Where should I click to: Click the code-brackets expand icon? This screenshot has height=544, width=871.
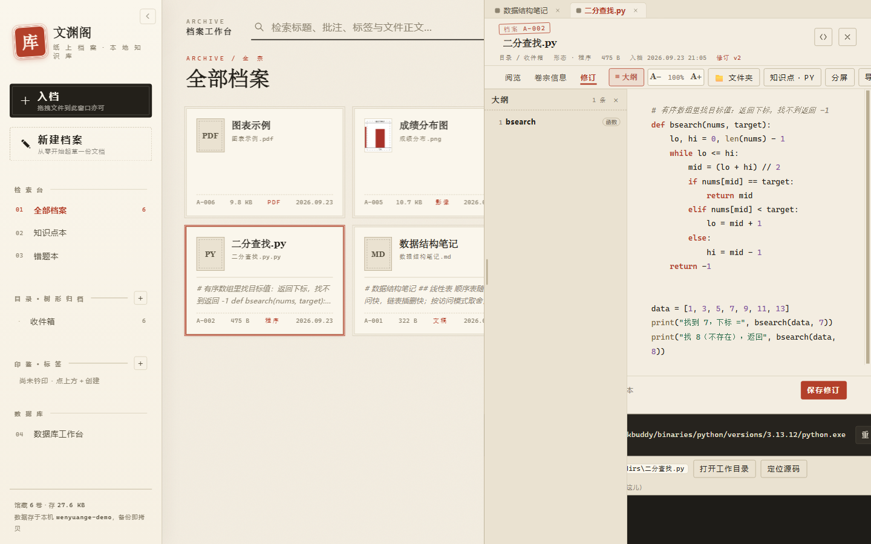[823, 37]
